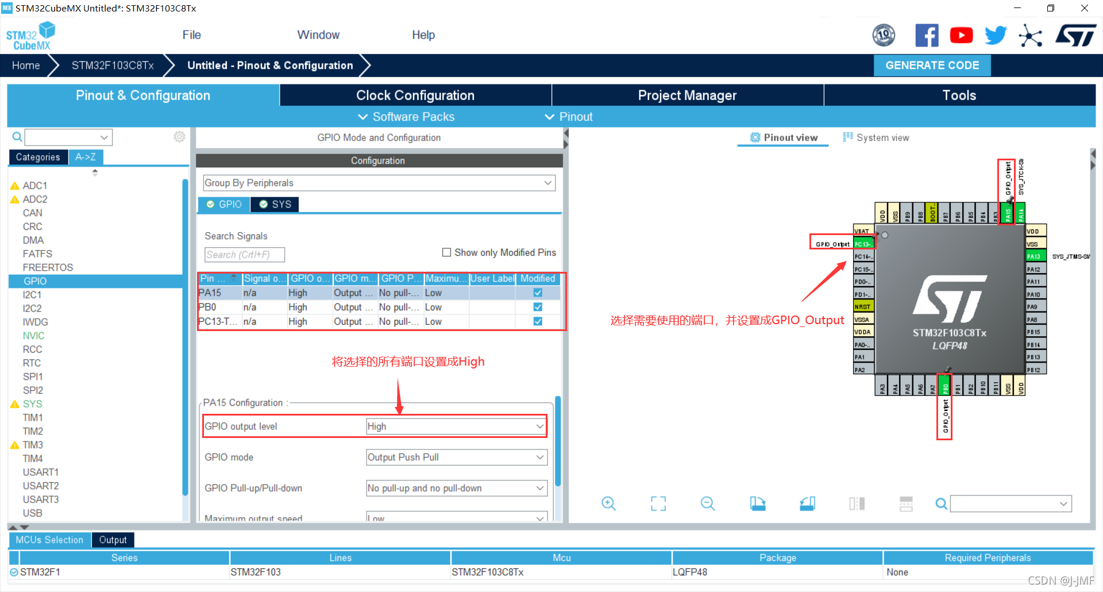Select the PB0 row in GPIO table

coord(379,307)
